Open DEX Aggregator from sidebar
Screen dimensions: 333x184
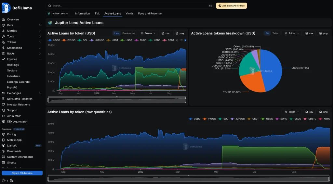pyautogui.click(x=18, y=122)
